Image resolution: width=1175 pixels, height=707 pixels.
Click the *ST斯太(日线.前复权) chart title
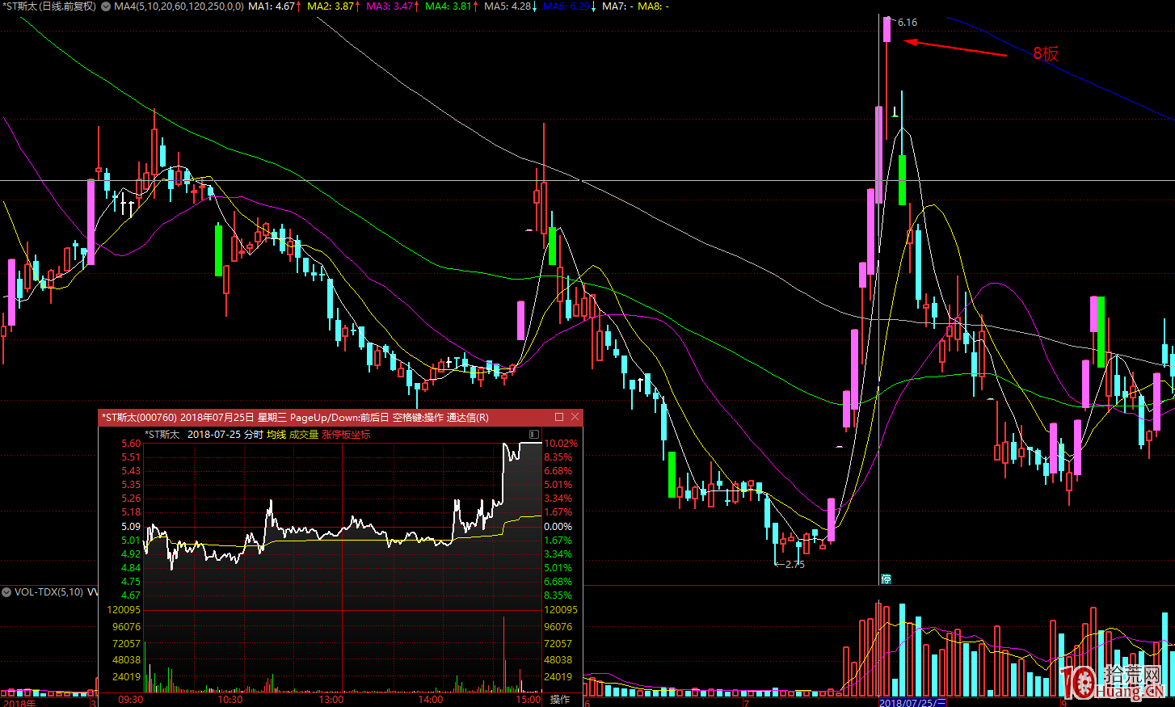pyautogui.click(x=50, y=6)
